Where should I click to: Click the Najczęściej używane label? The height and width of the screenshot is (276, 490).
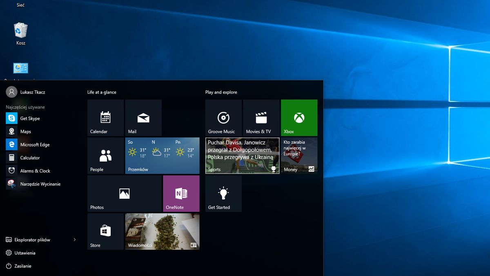click(25, 107)
